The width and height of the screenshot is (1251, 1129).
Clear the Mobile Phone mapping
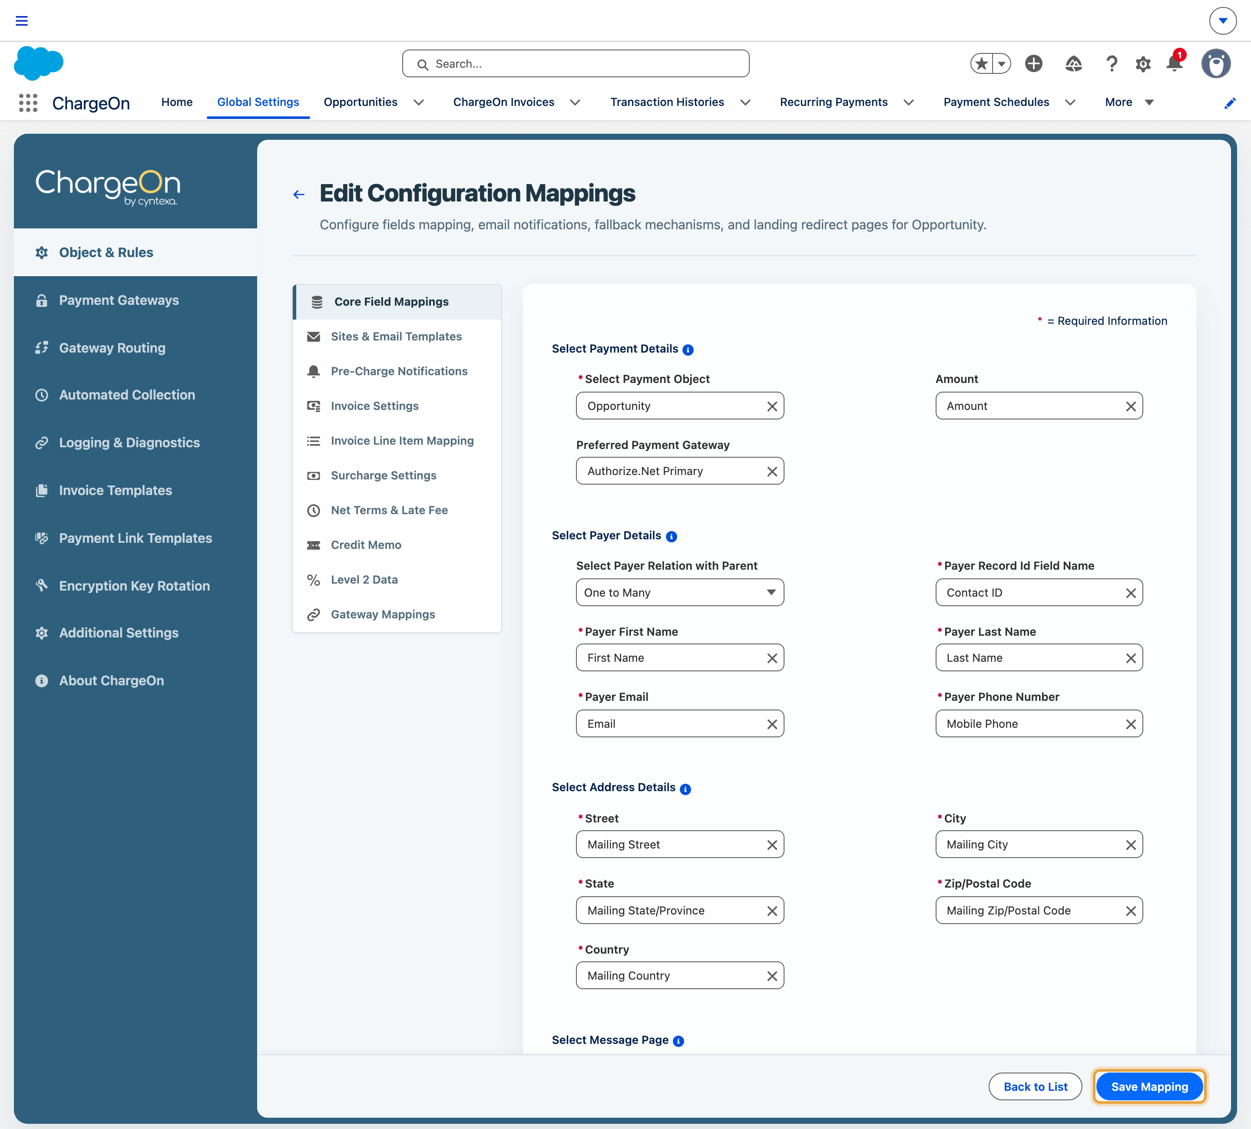[1131, 724]
